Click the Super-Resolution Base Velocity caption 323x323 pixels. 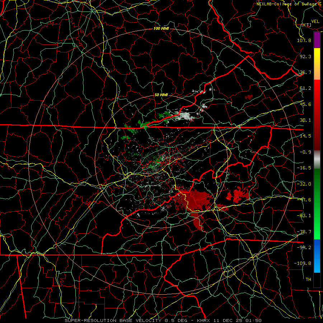[x=163, y=320]
